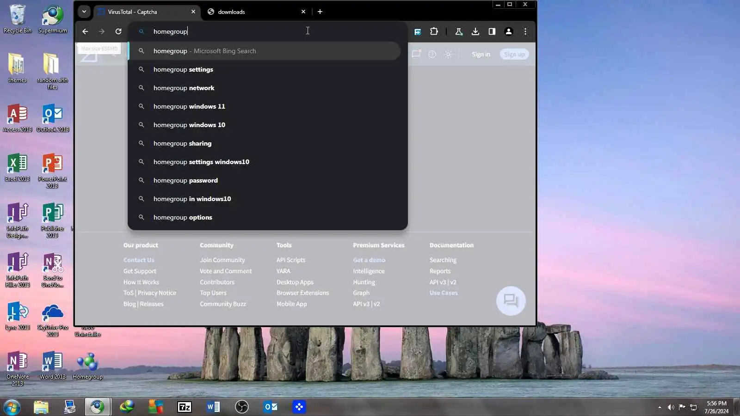
Task: Open the Get Support footer link
Action: (140, 271)
